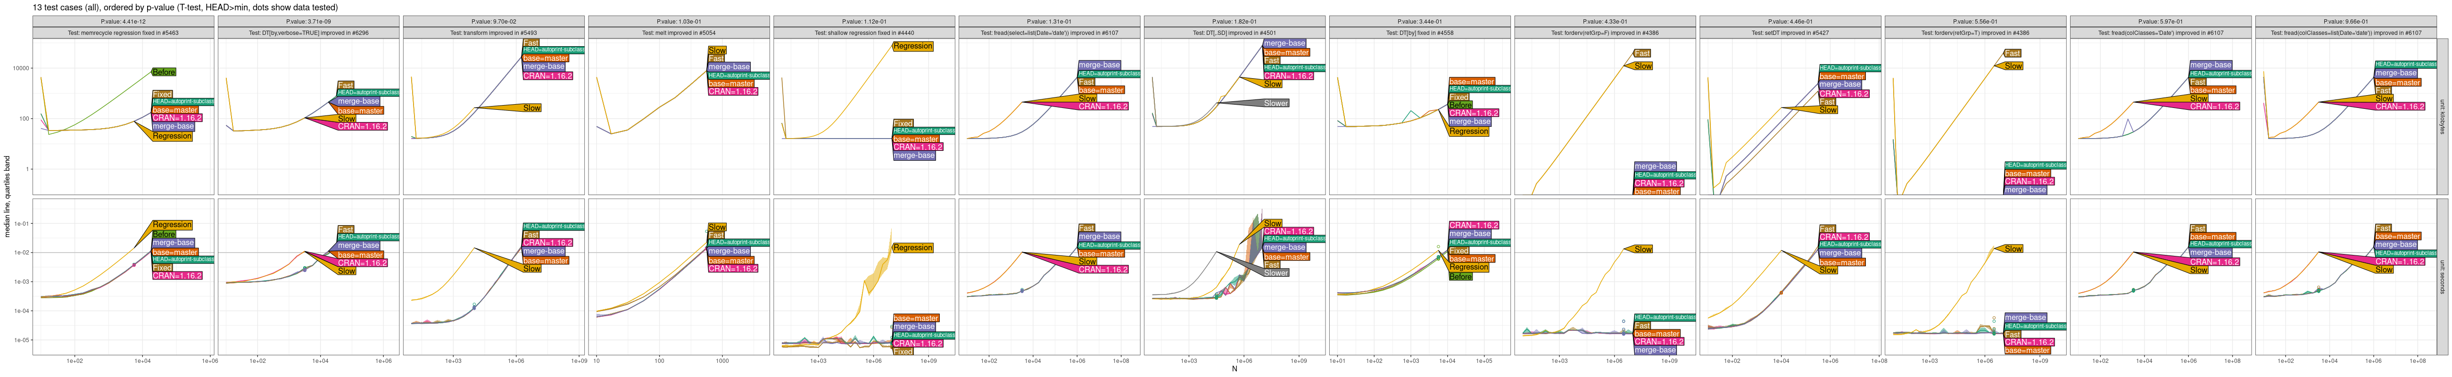Click the 'P.value: 4.41e-12' panel header

tap(124, 21)
